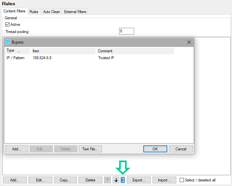The width and height of the screenshot is (232, 186).
Task: Click Add in the Bypass dialog
Action: (x=17, y=149)
